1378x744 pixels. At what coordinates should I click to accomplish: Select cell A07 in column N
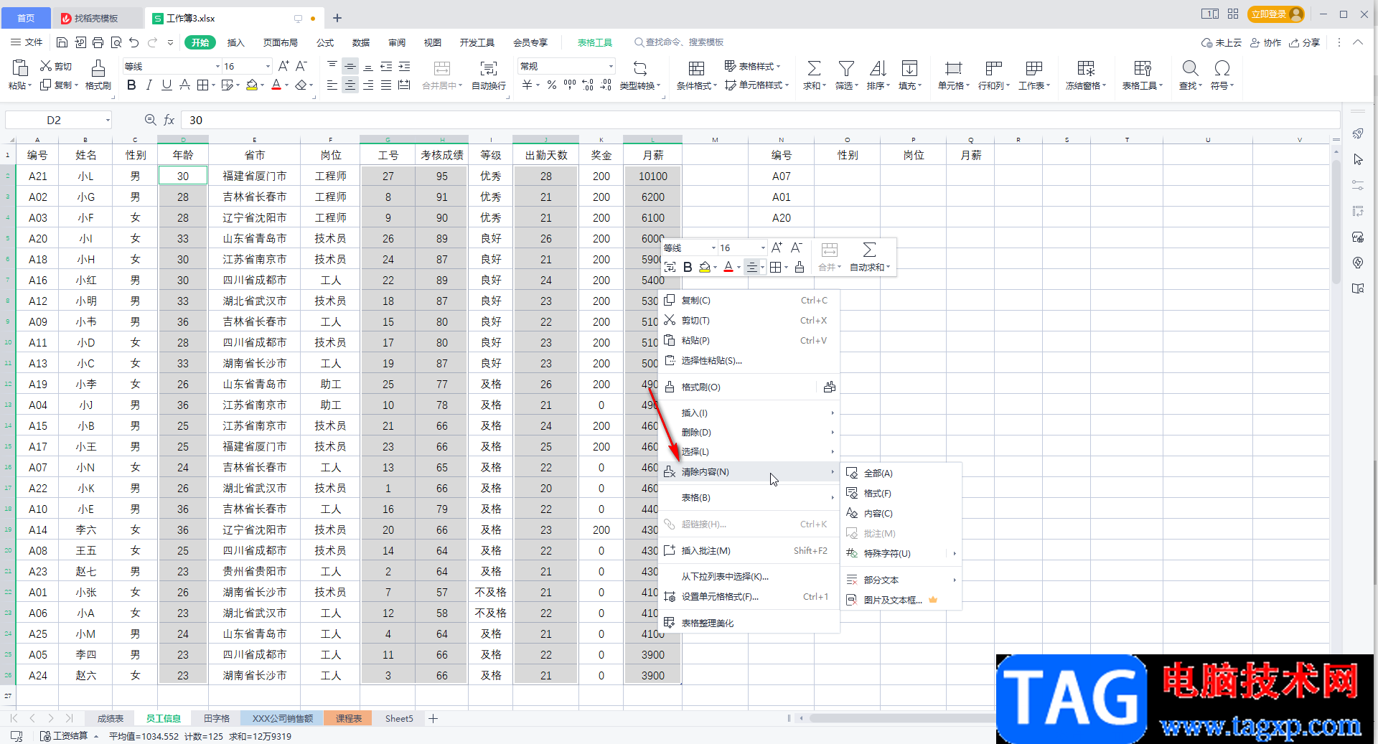click(781, 176)
